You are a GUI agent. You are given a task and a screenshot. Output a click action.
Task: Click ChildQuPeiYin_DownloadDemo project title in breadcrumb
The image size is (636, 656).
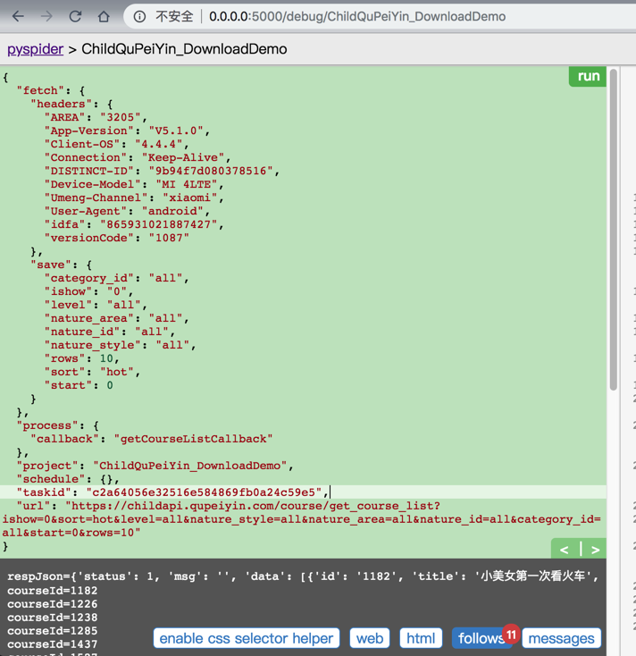pyautogui.click(x=184, y=49)
